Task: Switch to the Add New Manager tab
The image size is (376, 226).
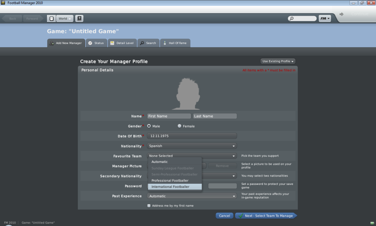Action: 66,43
